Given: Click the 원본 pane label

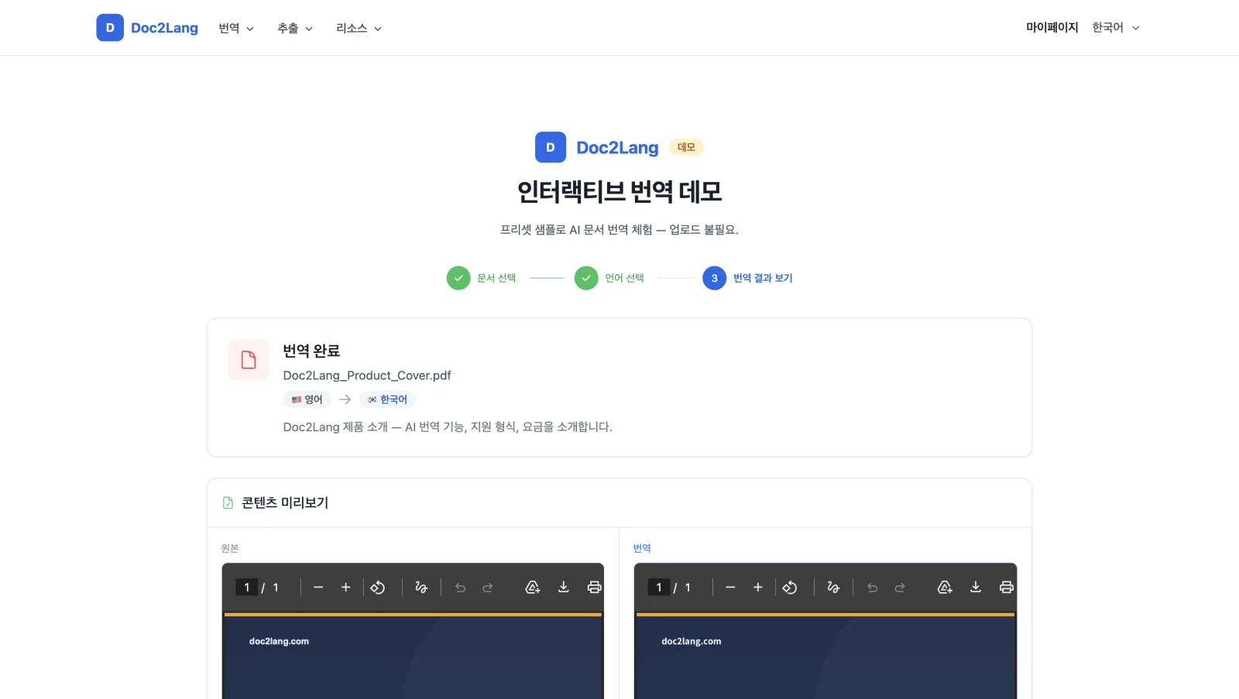Looking at the screenshot, I should coord(230,548).
